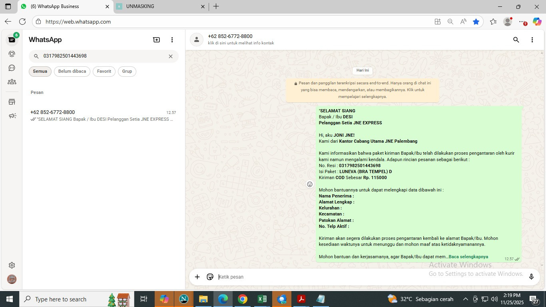Open the end-to-end encryption notice
This screenshot has width=546, height=307.
[363, 90]
